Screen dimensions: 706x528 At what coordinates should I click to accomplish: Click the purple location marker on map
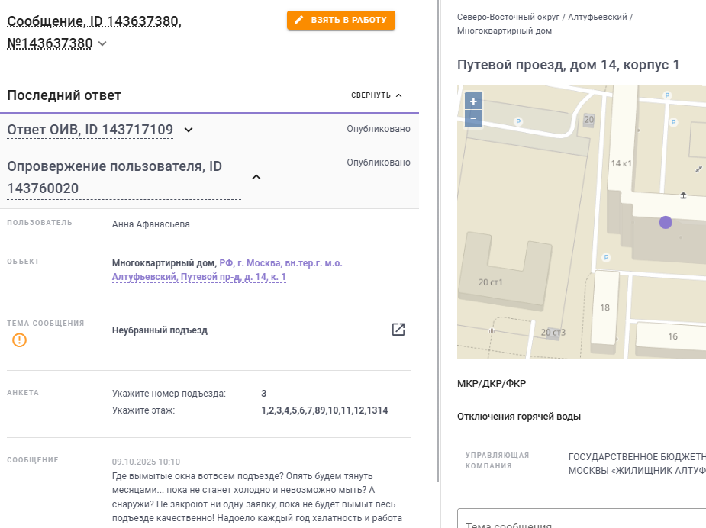pos(666,222)
